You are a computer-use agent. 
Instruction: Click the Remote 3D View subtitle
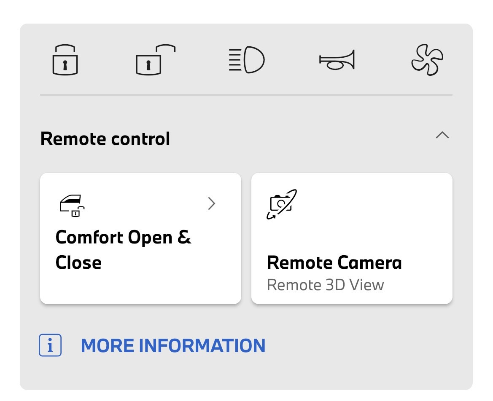point(325,285)
